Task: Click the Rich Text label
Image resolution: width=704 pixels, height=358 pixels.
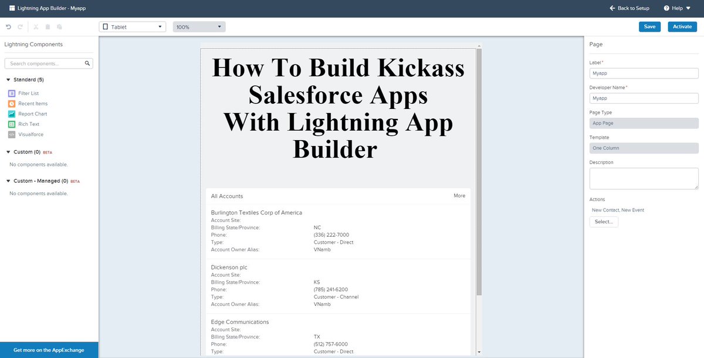Action: pos(29,124)
